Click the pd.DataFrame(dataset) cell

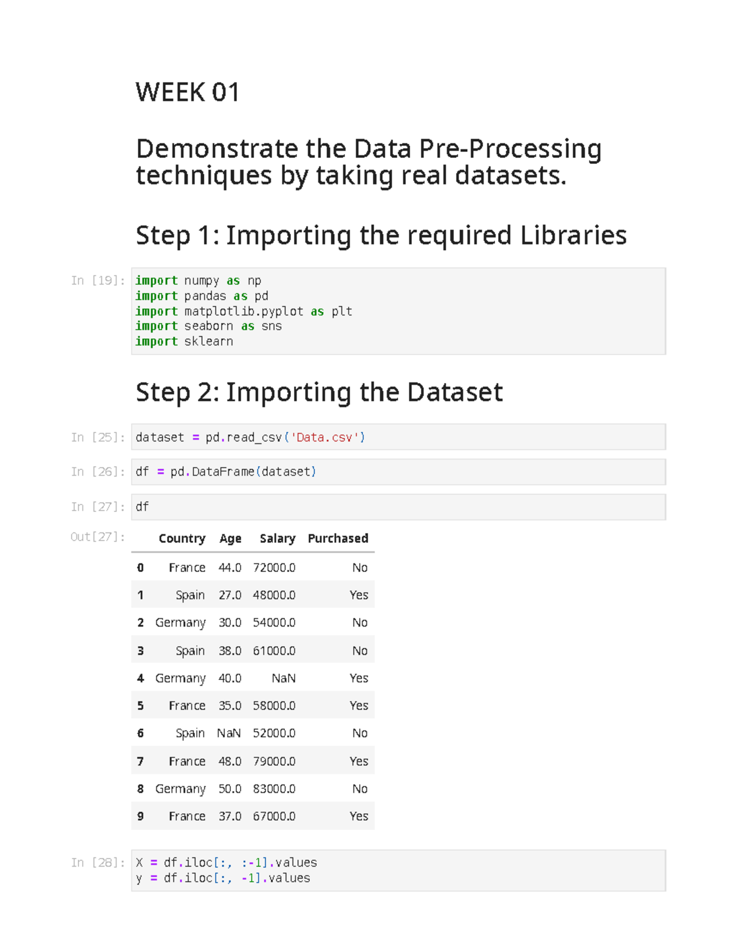click(399, 472)
